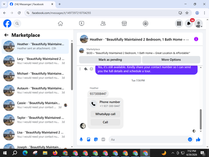Open Windows taskbar search
Screen dimensions: 209x157
(x=15, y=153)
